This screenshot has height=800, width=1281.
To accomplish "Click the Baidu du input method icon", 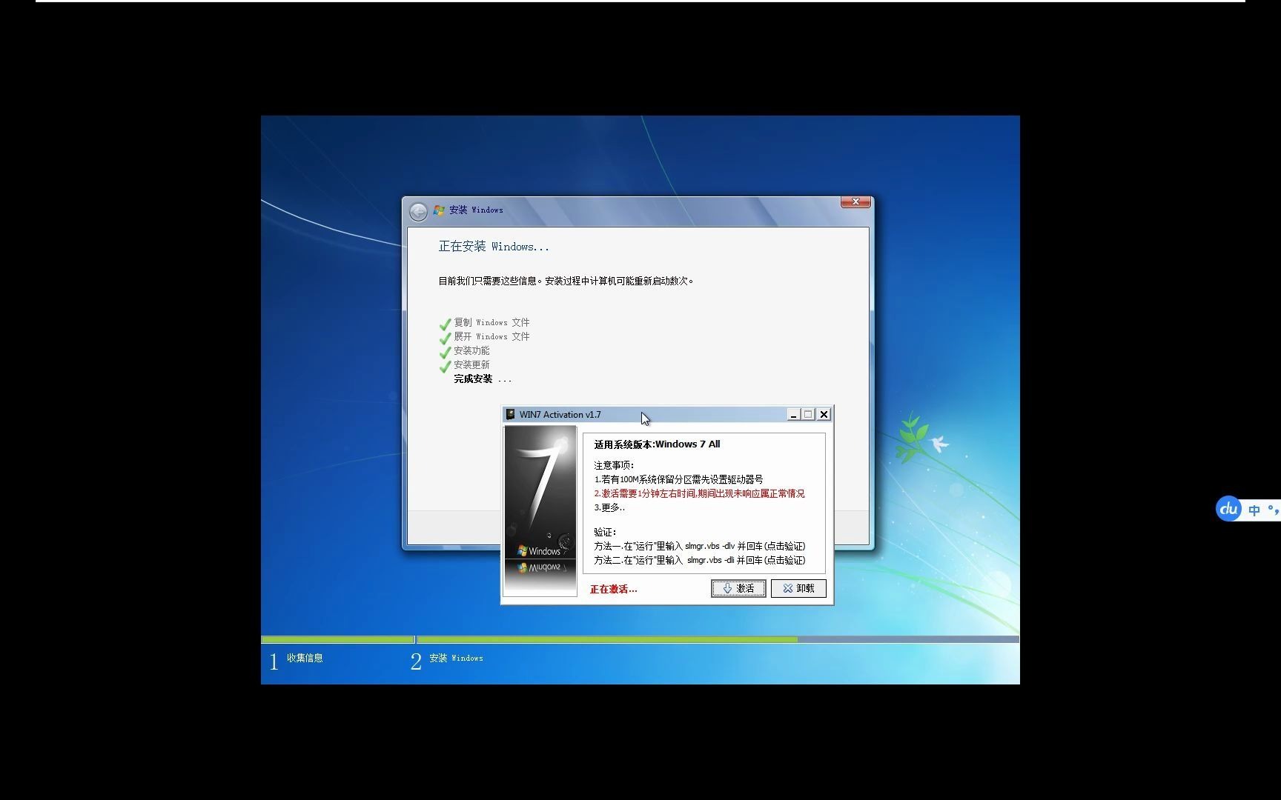I will (x=1228, y=509).
